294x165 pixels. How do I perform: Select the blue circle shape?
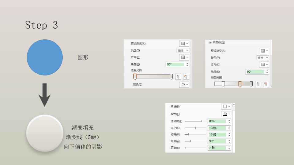click(x=45, y=57)
